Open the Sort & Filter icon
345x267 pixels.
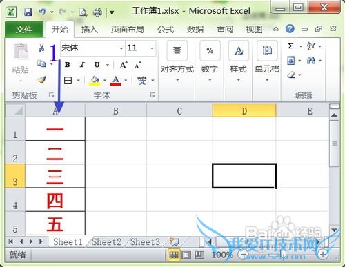point(311,46)
